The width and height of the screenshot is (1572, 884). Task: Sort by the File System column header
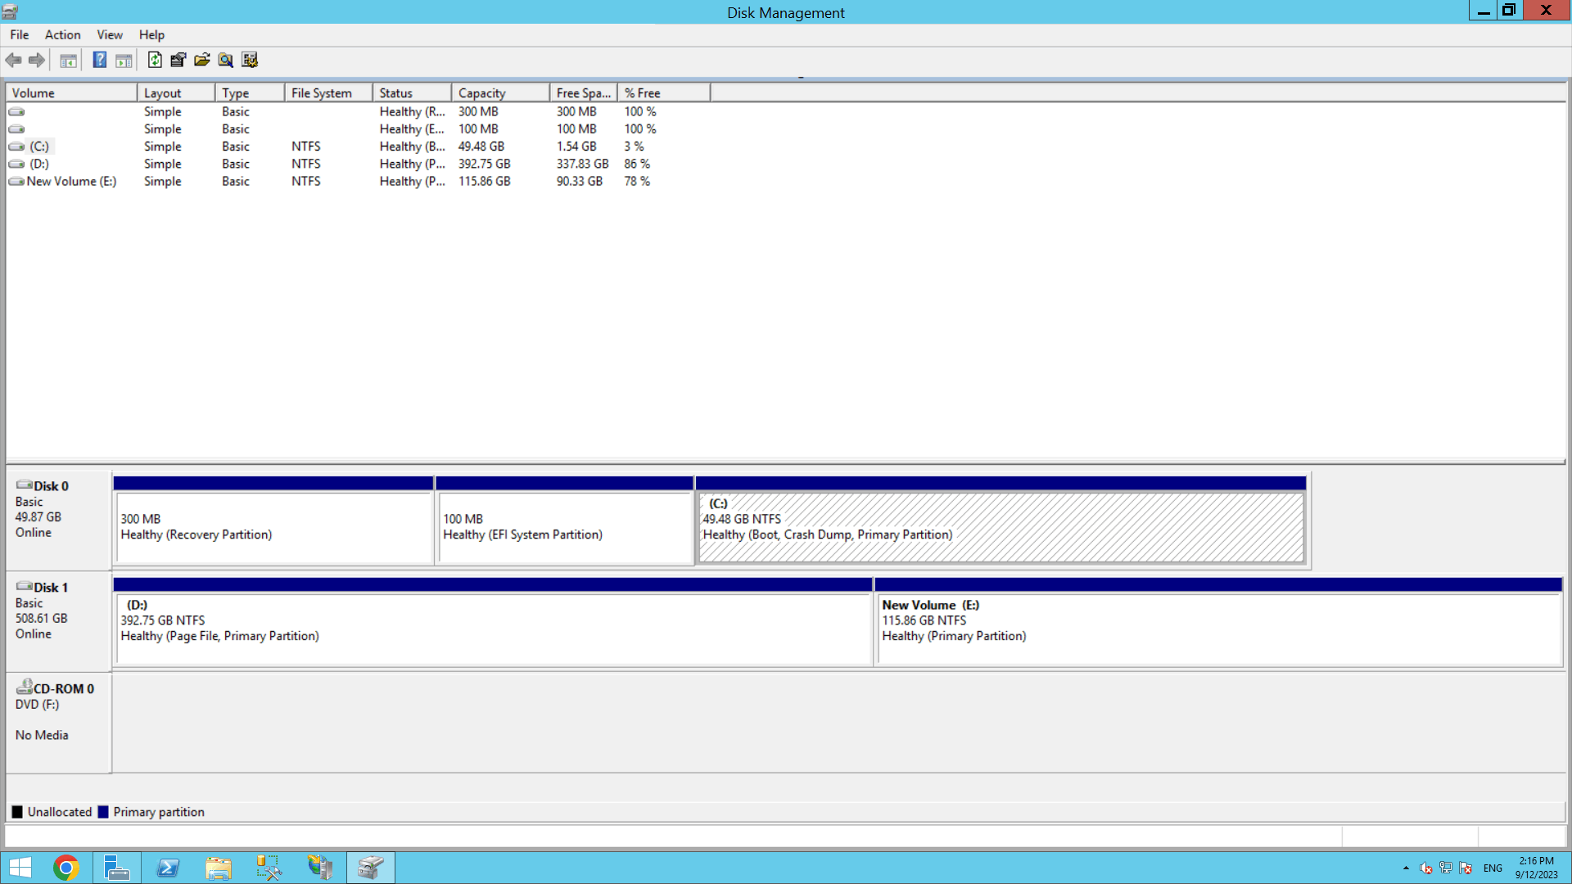coord(328,92)
